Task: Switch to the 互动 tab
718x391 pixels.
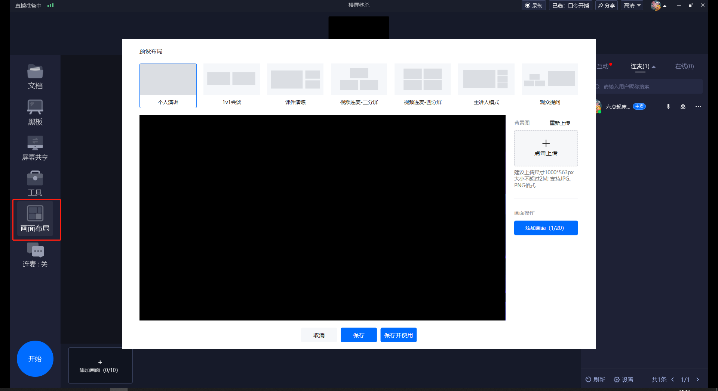Action: [x=603, y=66]
